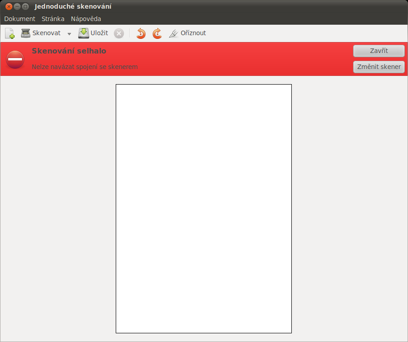Click the 'Skenování selhalo' error heading
The height and width of the screenshot is (342, 408).
69,51
